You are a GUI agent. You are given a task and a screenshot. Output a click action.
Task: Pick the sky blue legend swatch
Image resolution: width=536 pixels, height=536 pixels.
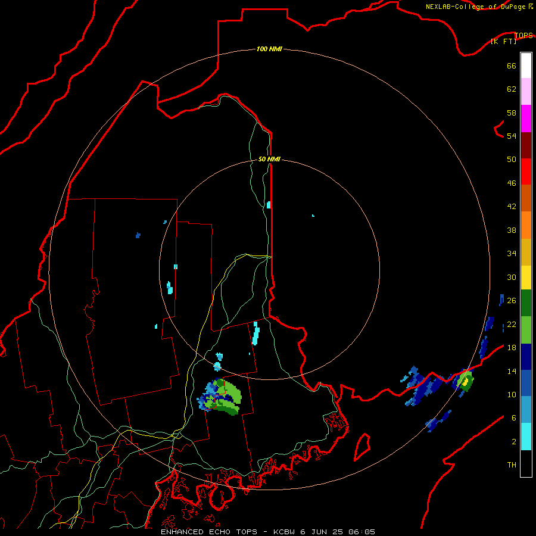526,410
